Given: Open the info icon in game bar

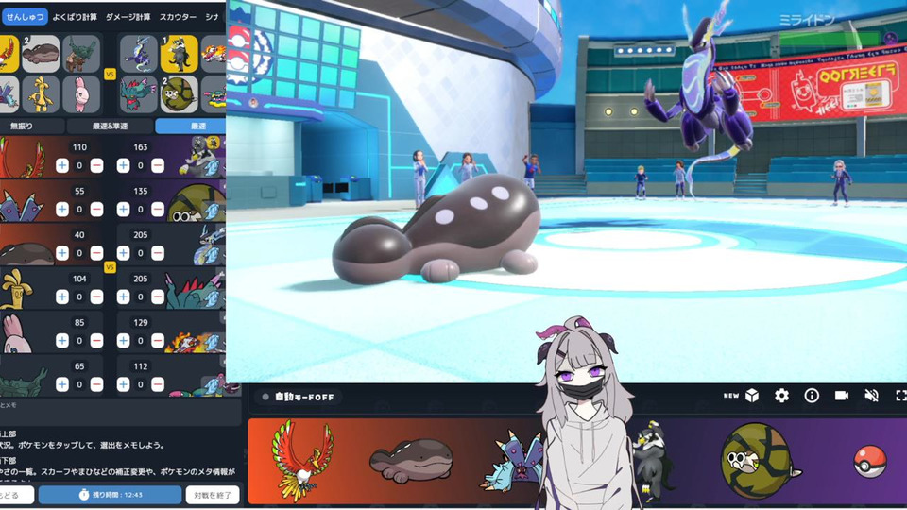Looking at the screenshot, I should (812, 396).
